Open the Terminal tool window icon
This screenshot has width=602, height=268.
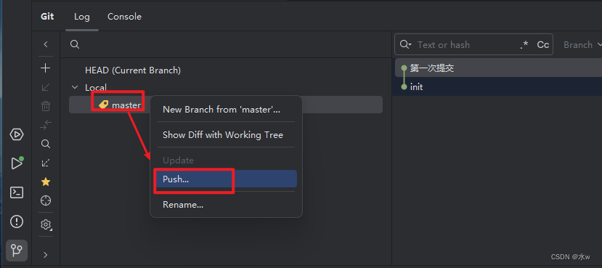tap(17, 192)
